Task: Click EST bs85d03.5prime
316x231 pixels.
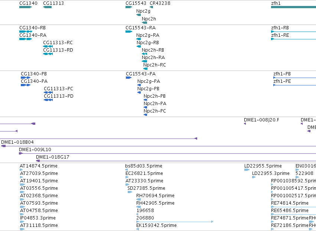Action: (x=144, y=166)
